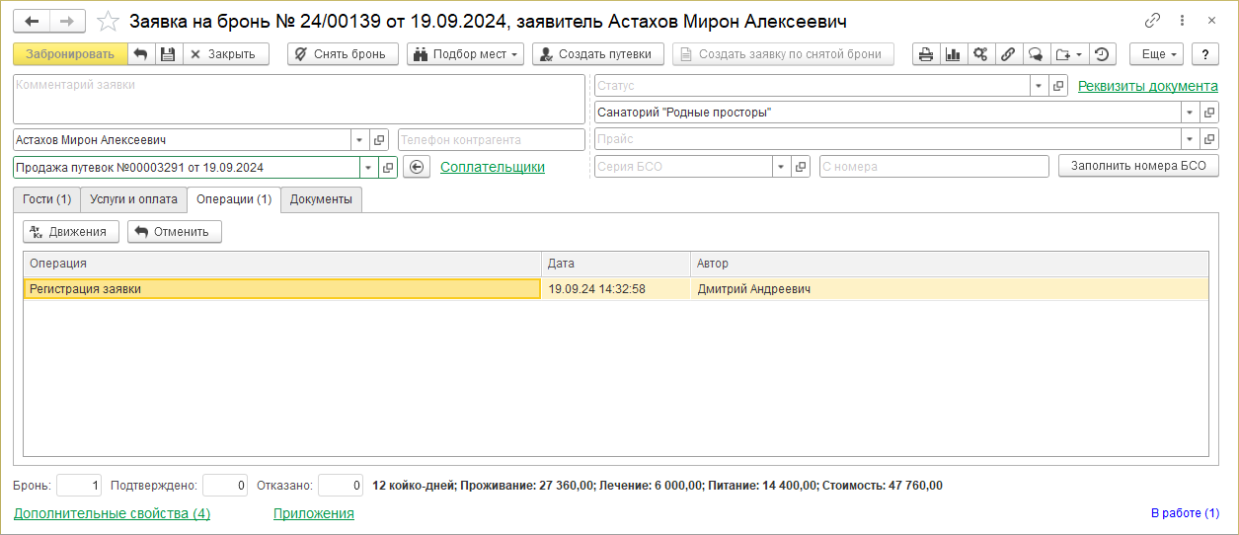Expand the Статус dropdown list

(1039, 86)
